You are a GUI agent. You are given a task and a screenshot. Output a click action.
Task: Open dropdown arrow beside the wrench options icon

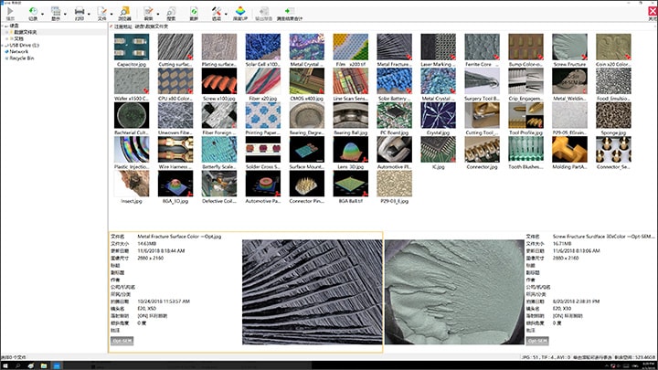point(225,14)
